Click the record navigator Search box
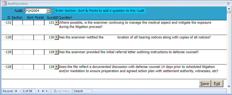232x95 pixels. pos(83,91)
